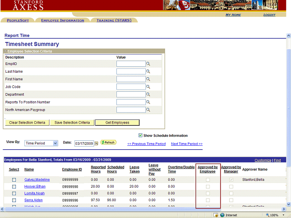Open the View By dropdown
This screenshot has height=218, width=291.
pos(41,143)
